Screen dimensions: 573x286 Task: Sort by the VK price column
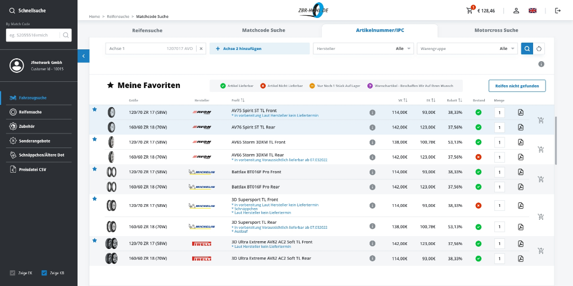tap(403, 100)
